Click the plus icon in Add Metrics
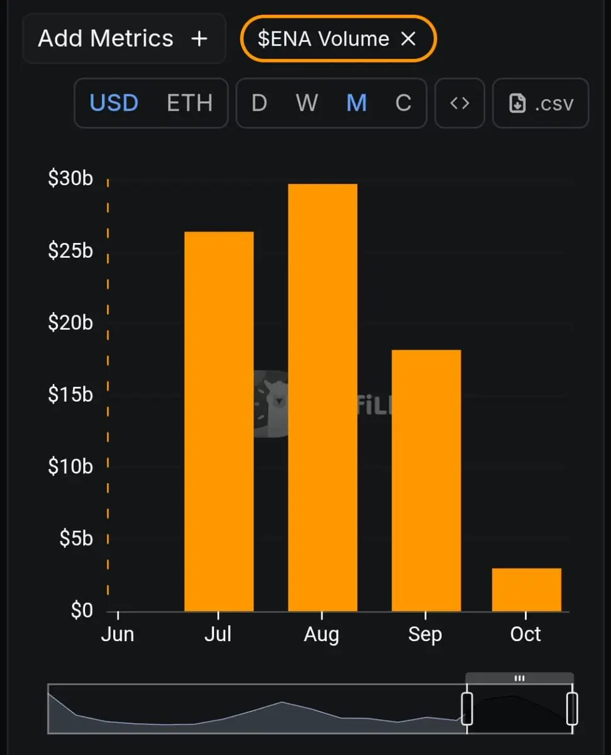The width and height of the screenshot is (611, 755). pyautogui.click(x=199, y=39)
